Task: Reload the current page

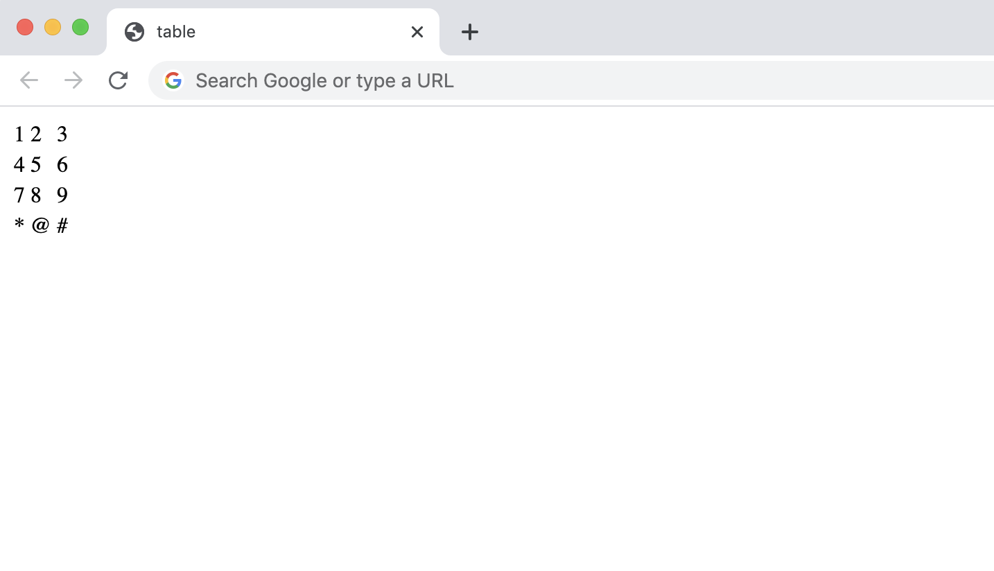Action: coord(118,80)
